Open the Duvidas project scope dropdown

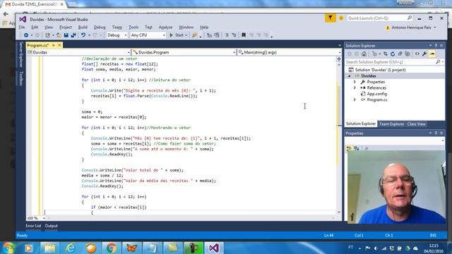point(78,52)
